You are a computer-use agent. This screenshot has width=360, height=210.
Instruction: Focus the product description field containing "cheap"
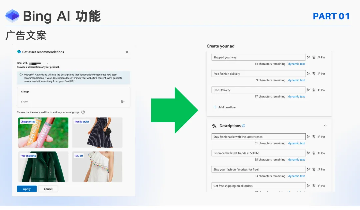click(73, 97)
